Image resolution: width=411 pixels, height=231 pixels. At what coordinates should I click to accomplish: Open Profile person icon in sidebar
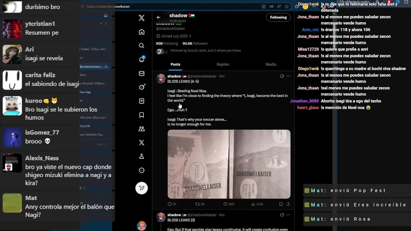tap(142, 156)
